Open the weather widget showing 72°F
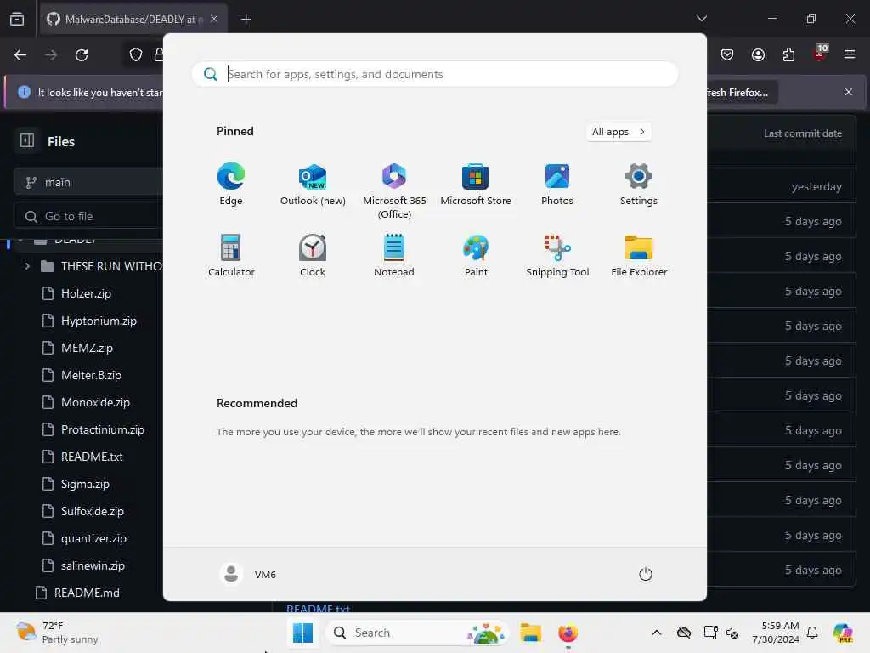Screen dimensions: 870x653 (57, 633)
